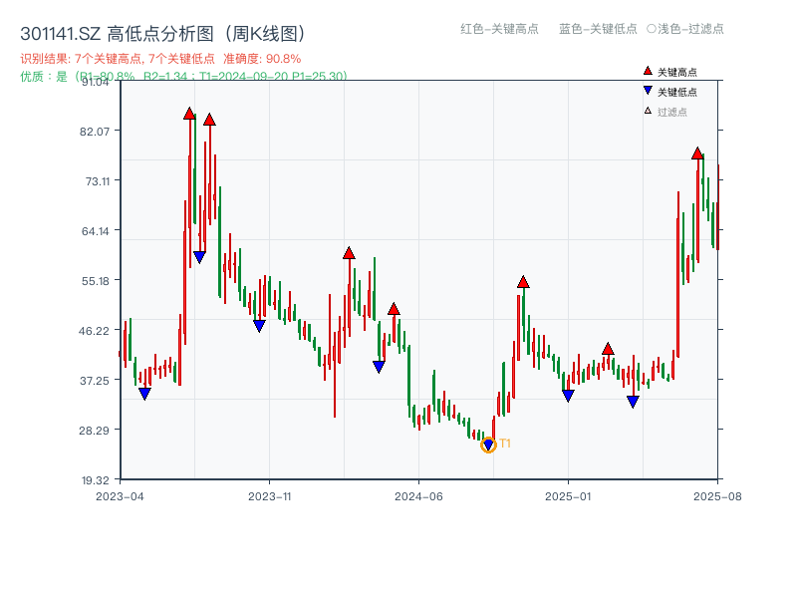
Task: Select the blue key-low triangle below 2025-01
Action: click(x=566, y=397)
